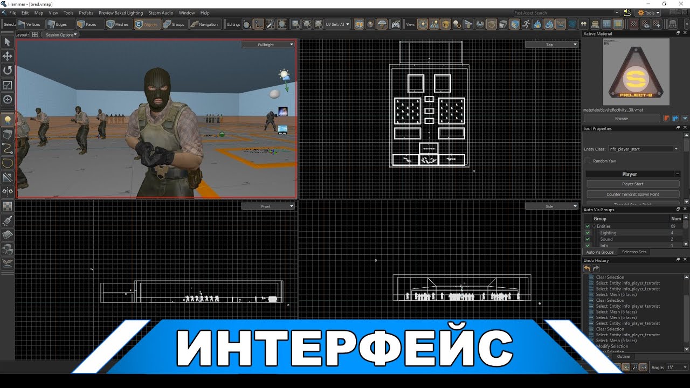This screenshot has width=690, height=388.
Task: Click the Redo arrow in Undo History
Action: tap(596, 268)
